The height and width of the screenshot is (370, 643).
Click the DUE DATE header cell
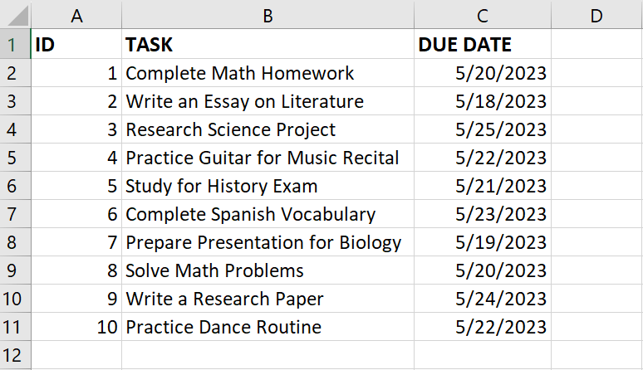pyautogui.click(x=483, y=44)
